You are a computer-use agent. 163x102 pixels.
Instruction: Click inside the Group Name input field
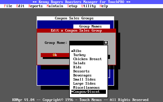[x=87, y=43]
